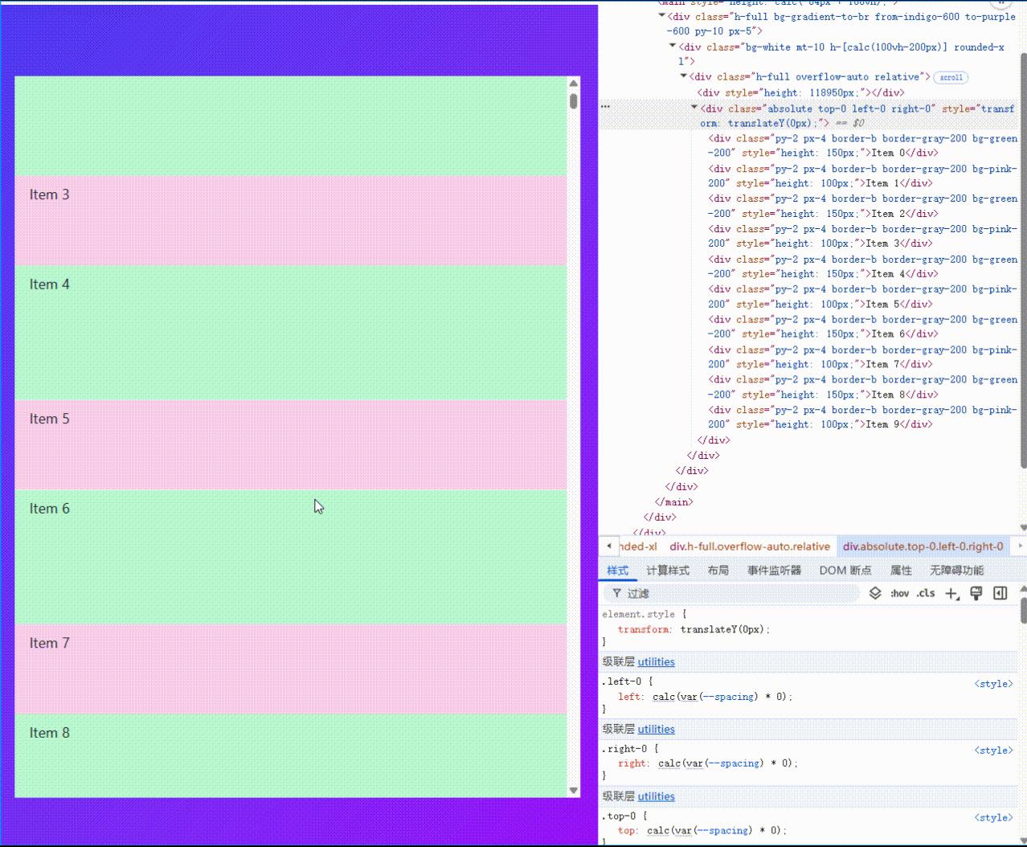Toggle the computed styles sidebar pane icon
The image size is (1027, 847).
1000,593
